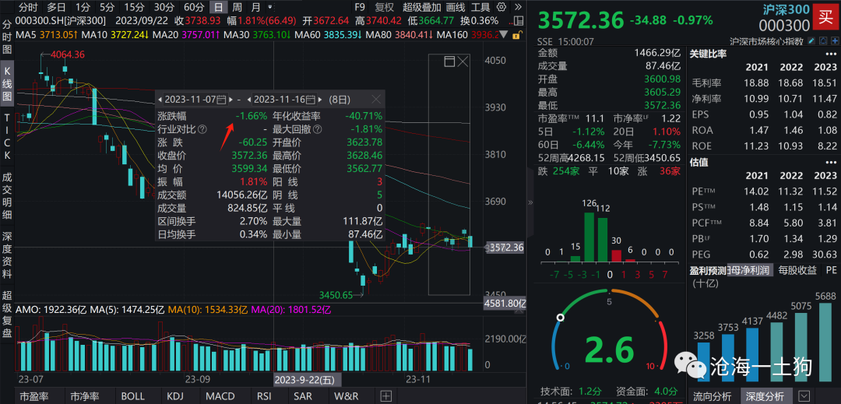
Task: Select 市盈率 indicator tab
Action: 33,396
